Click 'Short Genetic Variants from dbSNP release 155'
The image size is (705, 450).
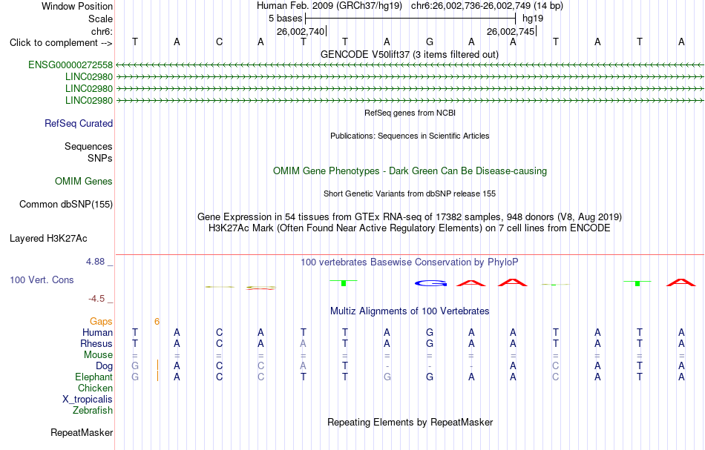(x=410, y=193)
